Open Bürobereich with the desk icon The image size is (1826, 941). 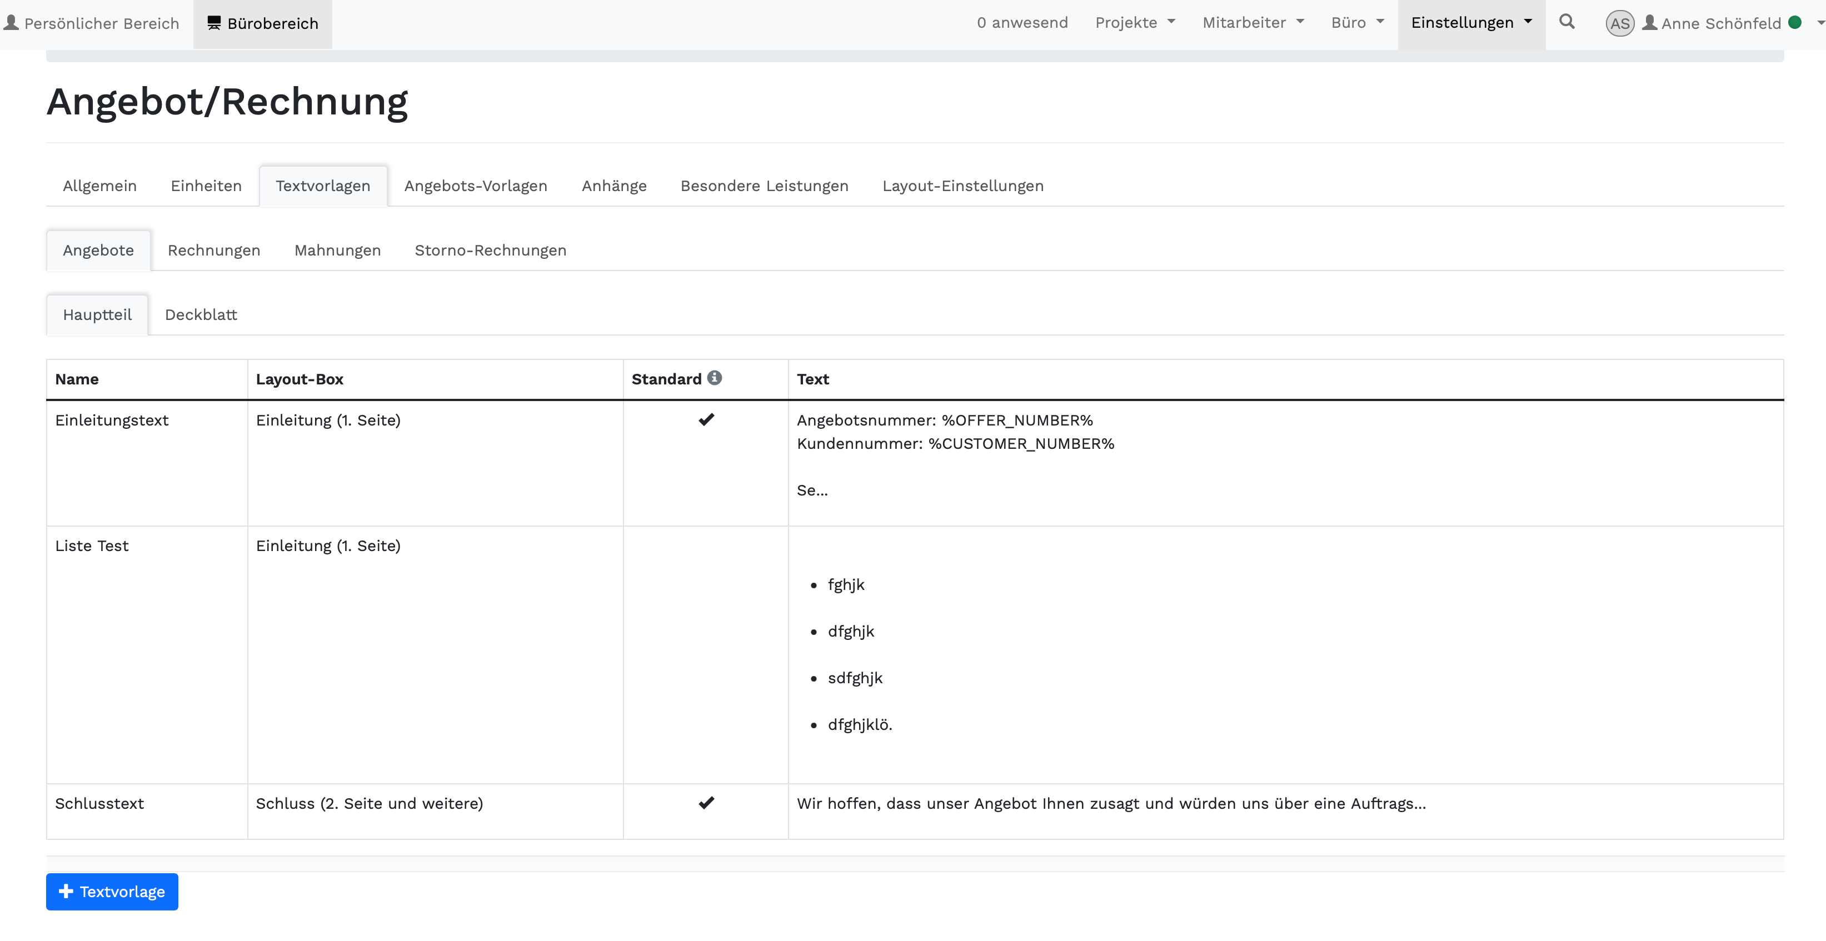262,23
